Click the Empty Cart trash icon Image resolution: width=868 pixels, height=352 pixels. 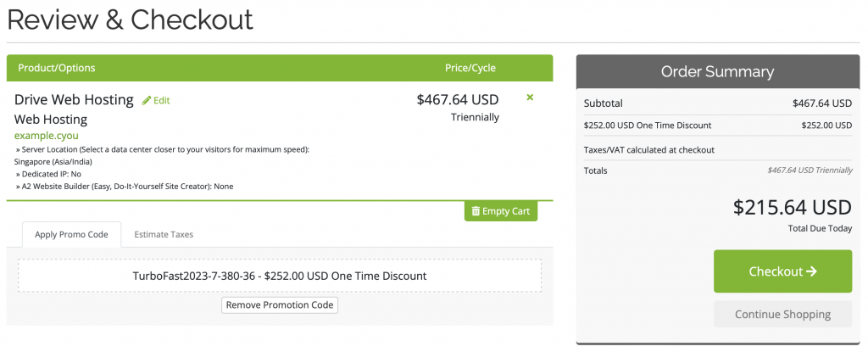tap(476, 211)
